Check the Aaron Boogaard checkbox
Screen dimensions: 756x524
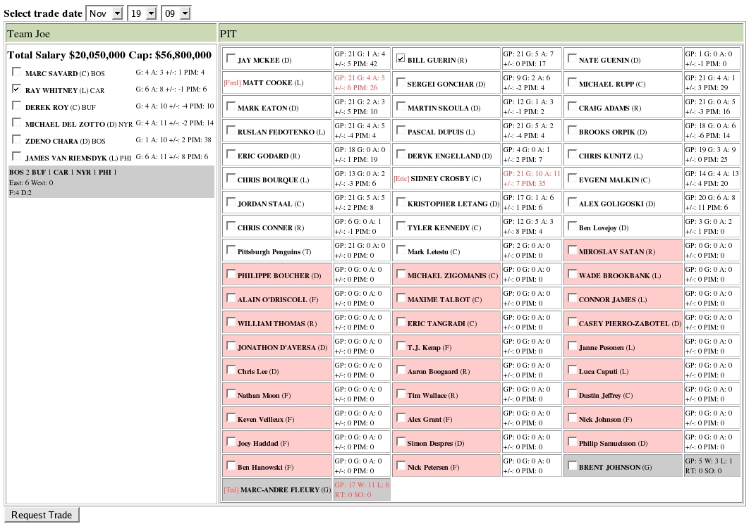pyautogui.click(x=401, y=370)
